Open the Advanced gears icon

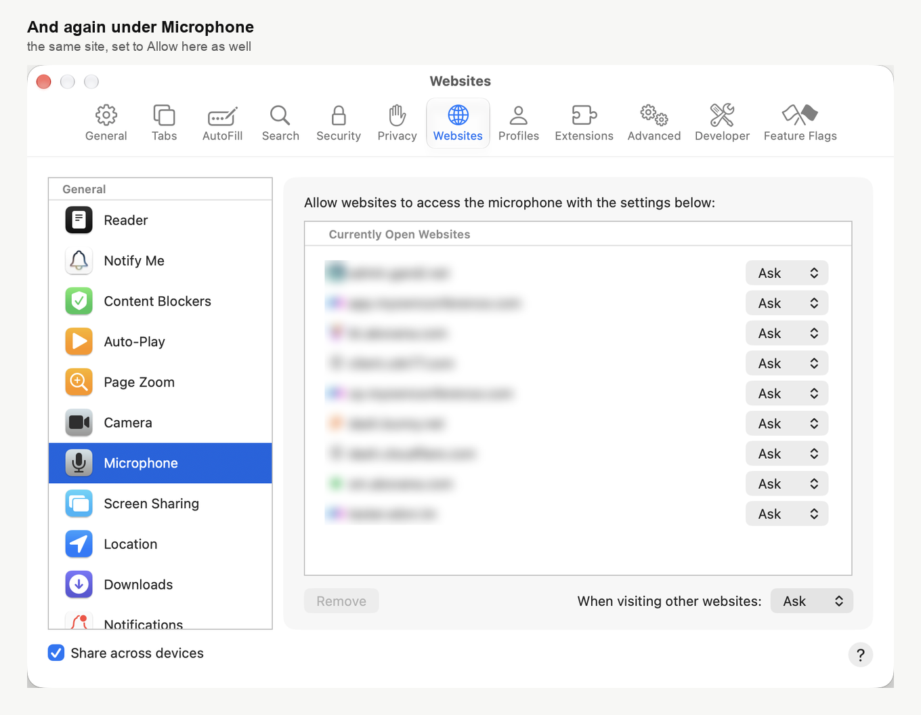coord(654,115)
